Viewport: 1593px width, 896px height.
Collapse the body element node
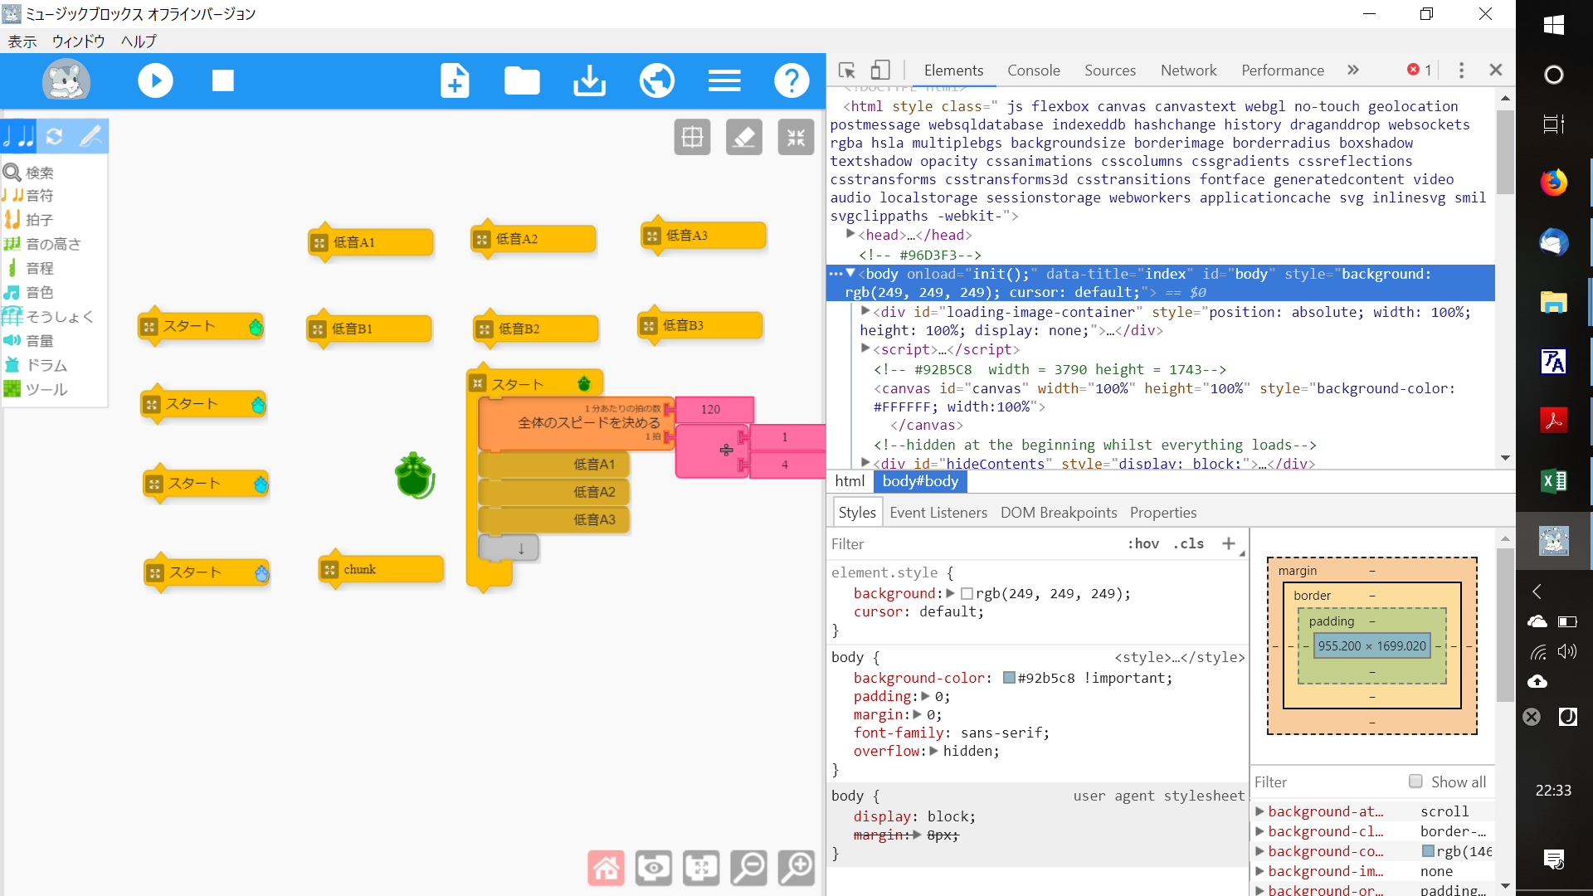click(850, 273)
